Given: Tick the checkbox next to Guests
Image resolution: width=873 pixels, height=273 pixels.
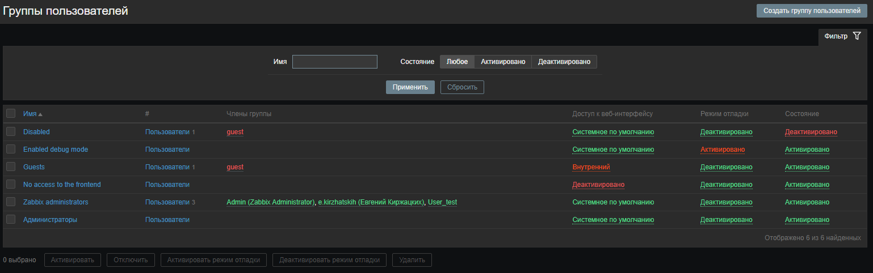Looking at the screenshot, I should tap(11, 167).
